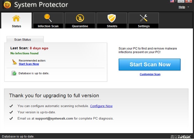Image resolution: width=194 pixels, height=139 pixels.
Task: Click the support@systweak.com email address
Action: click(x=54, y=118)
